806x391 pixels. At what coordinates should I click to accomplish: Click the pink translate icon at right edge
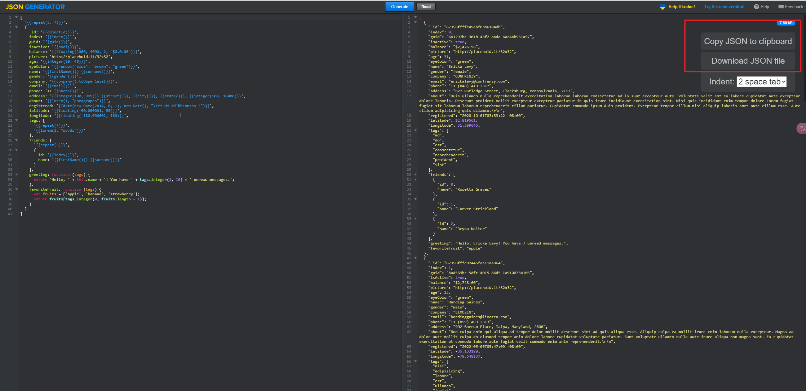pyautogui.click(x=802, y=128)
